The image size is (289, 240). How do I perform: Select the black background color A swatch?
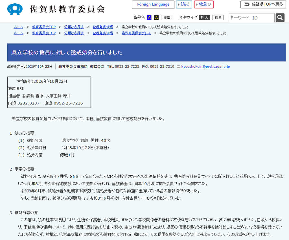click(156, 18)
